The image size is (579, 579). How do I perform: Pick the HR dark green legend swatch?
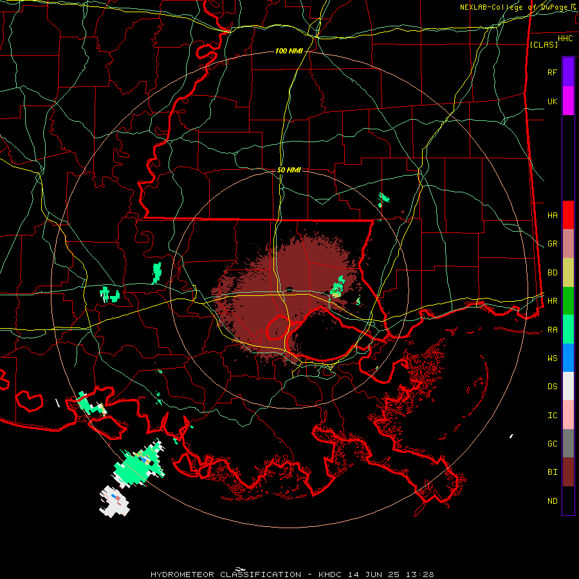tap(568, 301)
